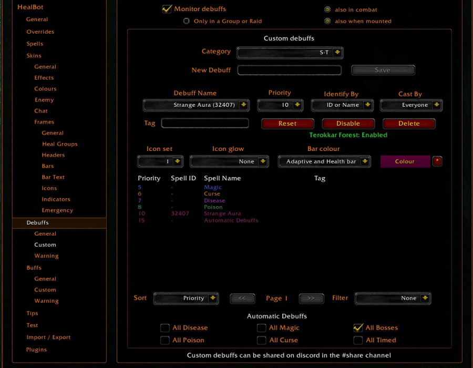Toggle the All Bosses checkbox
This screenshot has width=473, height=368.
point(358,328)
